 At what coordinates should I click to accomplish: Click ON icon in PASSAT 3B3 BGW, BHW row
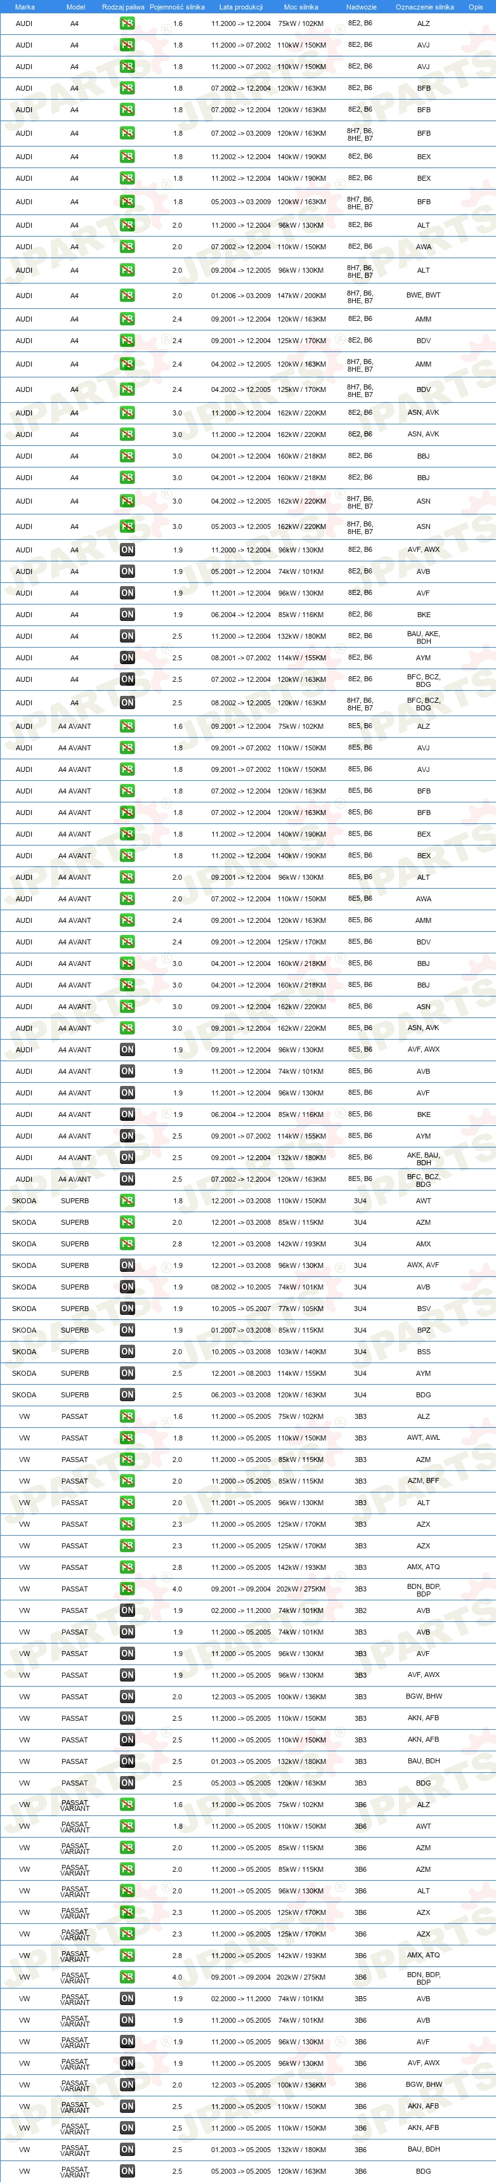127,1697
